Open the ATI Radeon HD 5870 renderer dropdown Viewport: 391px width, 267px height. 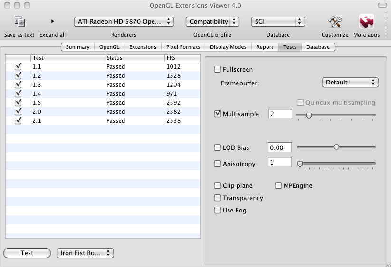(124, 22)
